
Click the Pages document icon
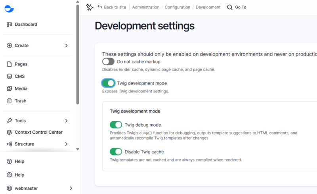click(9, 64)
